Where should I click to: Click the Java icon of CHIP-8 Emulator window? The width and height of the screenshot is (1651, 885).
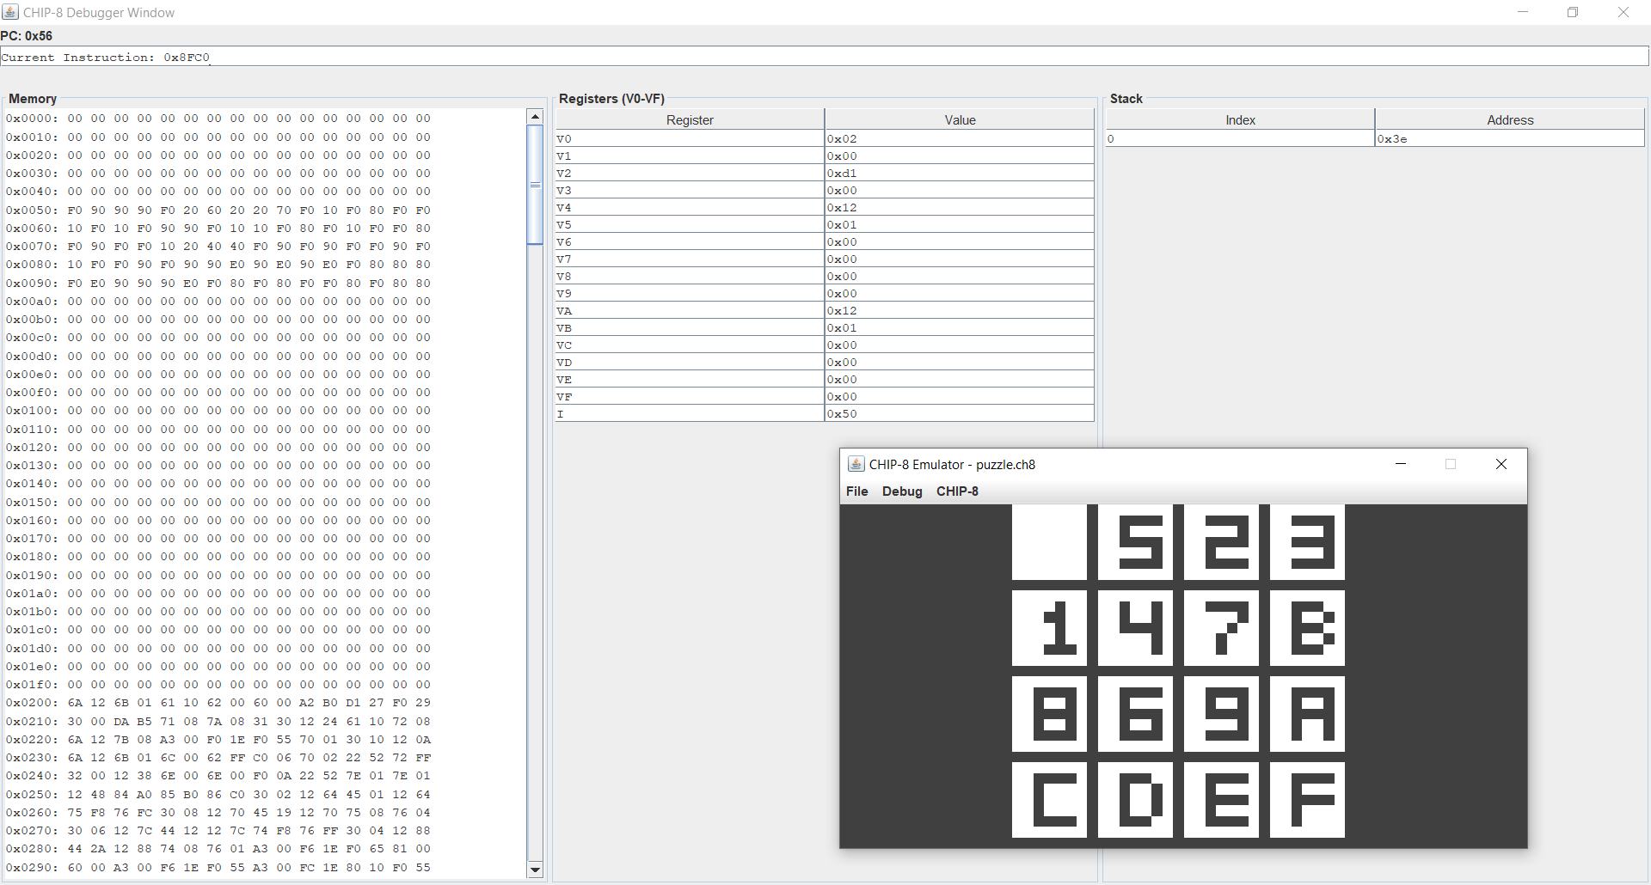(856, 464)
